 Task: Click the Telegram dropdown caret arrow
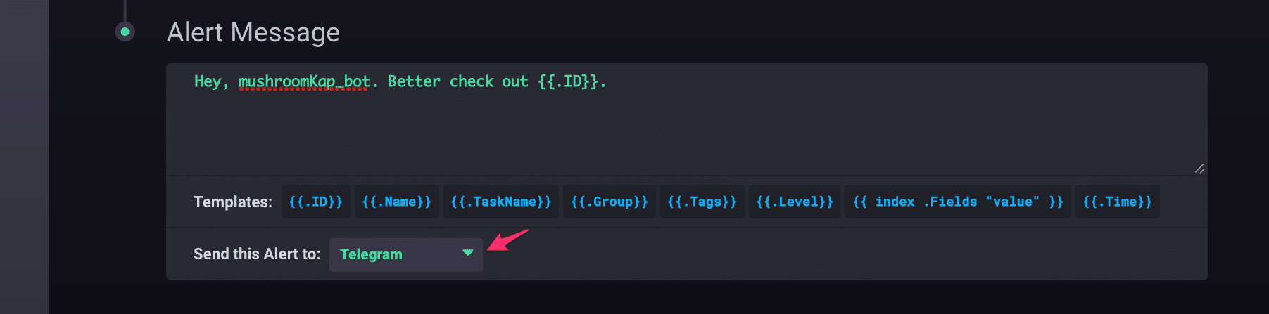(x=467, y=253)
